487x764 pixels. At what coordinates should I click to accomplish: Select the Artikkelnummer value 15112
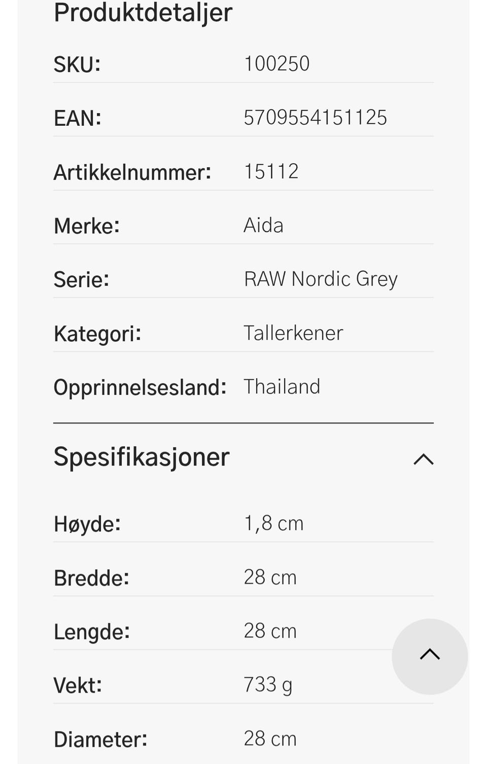coord(271,171)
